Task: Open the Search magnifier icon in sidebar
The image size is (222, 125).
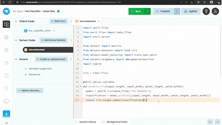Action: point(6,88)
